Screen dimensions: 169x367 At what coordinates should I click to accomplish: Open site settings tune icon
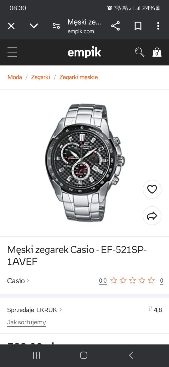[x=56, y=26]
